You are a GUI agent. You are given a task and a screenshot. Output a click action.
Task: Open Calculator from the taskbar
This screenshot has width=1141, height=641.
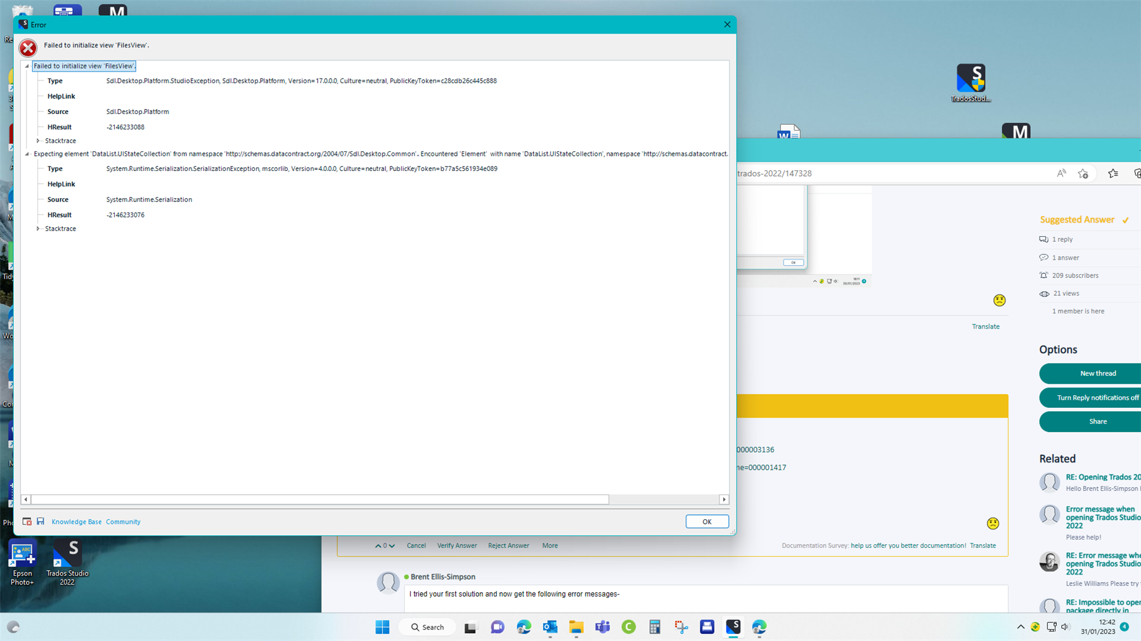[654, 627]
